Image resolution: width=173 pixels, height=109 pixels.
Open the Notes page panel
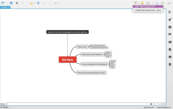[x=170, y=49]
